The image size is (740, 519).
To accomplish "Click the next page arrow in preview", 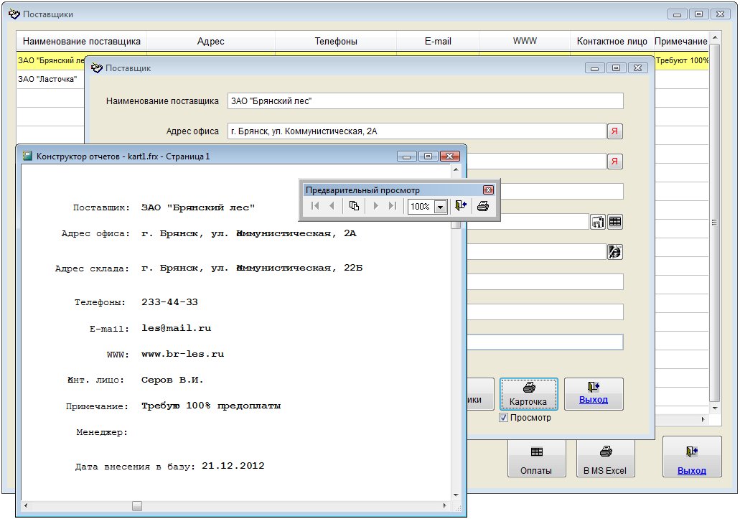I will [x=375, y=206].
